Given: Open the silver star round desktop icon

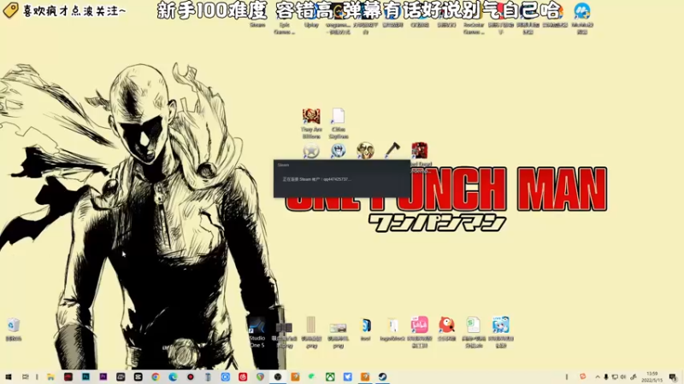Looking at the screenshot, I should tap(311, 151).
